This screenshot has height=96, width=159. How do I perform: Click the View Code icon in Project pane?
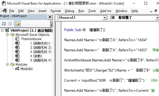pyautogui.click(x=4, y=24)
